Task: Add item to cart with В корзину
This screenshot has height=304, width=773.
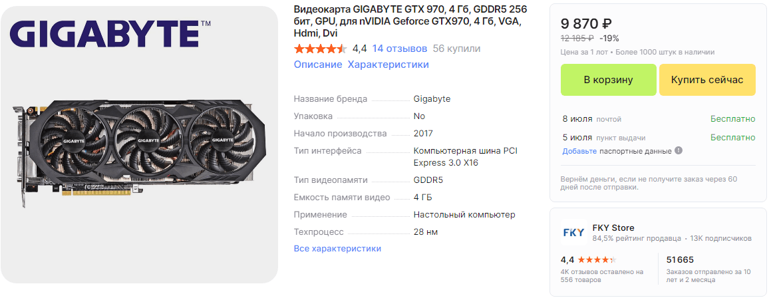Action: (x=608, y=80)
